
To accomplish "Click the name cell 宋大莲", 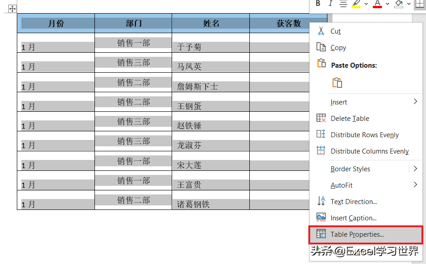I will 211,161.
